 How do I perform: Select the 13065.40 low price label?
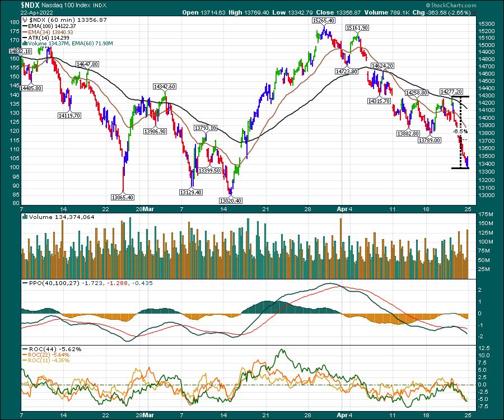(x=122, y=197)
